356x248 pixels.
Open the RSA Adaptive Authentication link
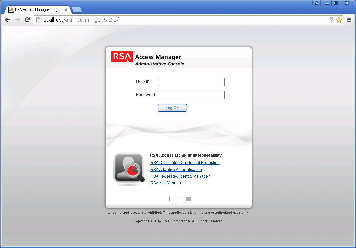click(176, 169)
